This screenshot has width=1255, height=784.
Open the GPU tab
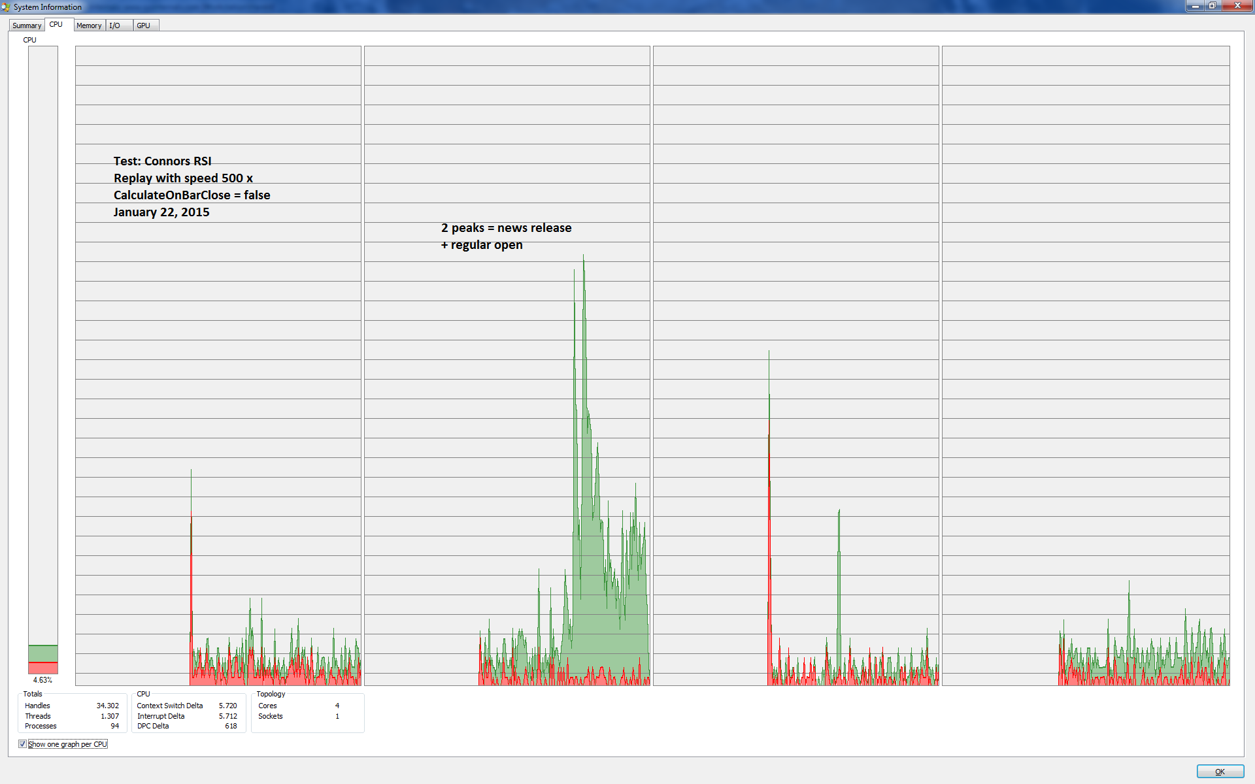144,25
